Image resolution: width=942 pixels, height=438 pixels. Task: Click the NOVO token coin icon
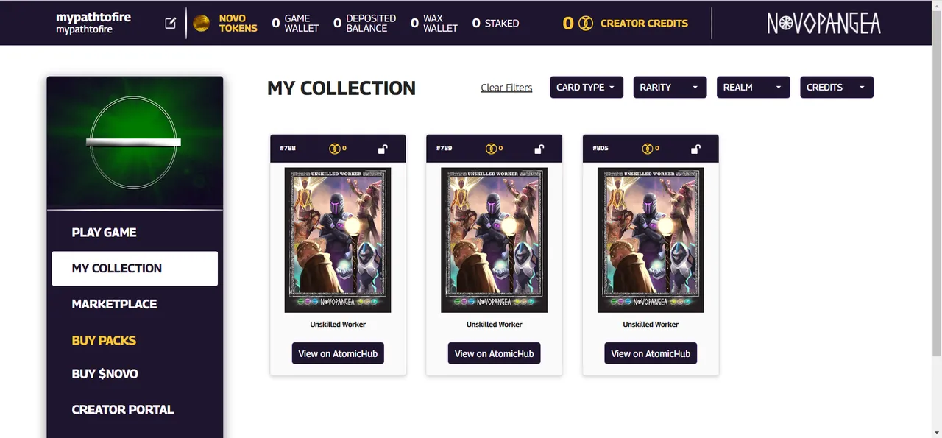(201, 24)
